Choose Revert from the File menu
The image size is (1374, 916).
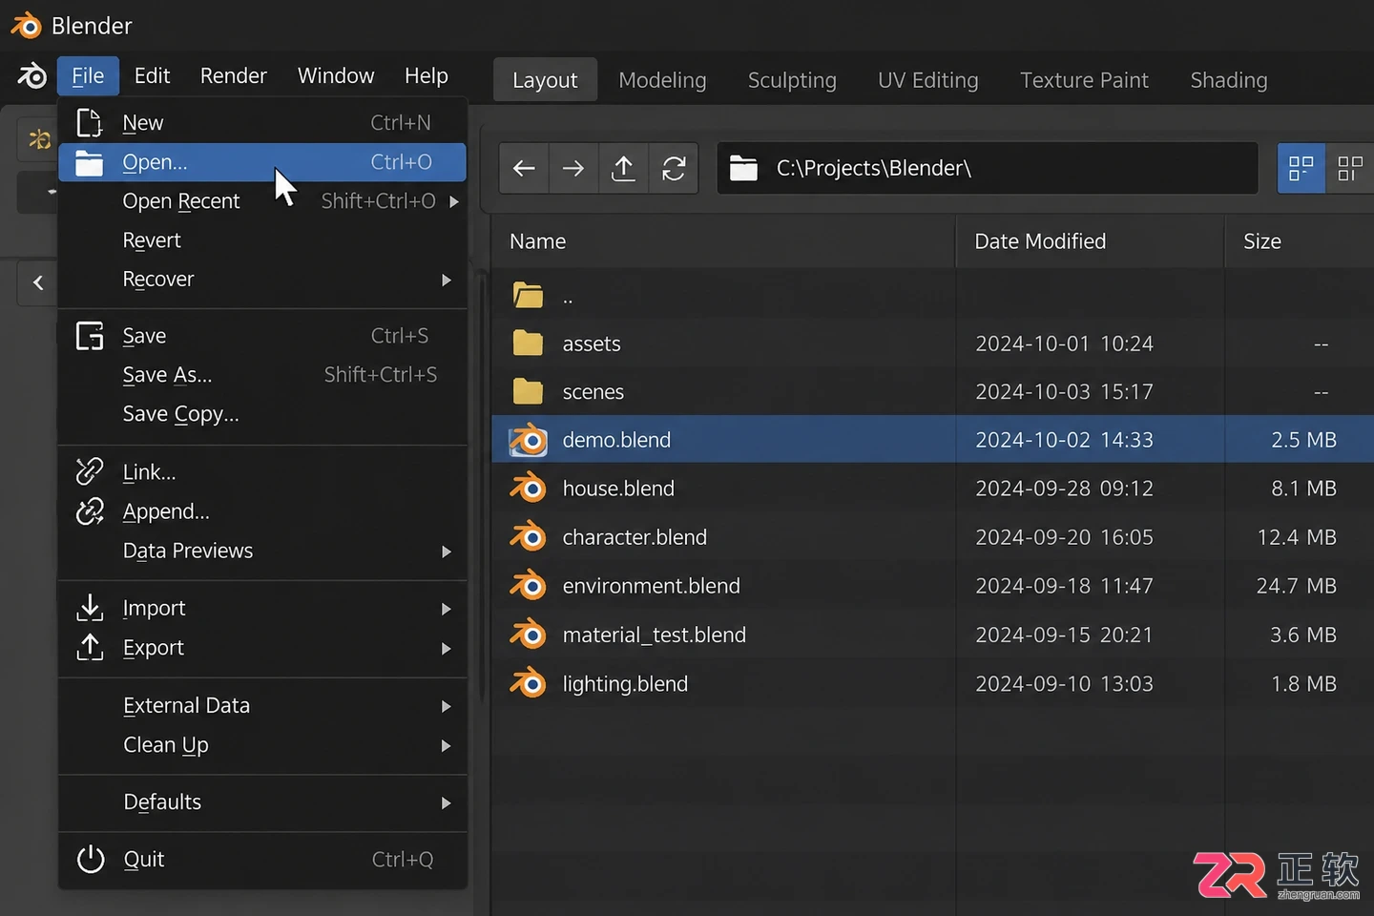point(262,240)
